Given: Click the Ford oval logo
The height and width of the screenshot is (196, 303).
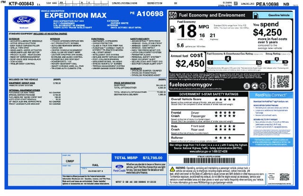Looking at the screenshot, I should coord(24,20).
